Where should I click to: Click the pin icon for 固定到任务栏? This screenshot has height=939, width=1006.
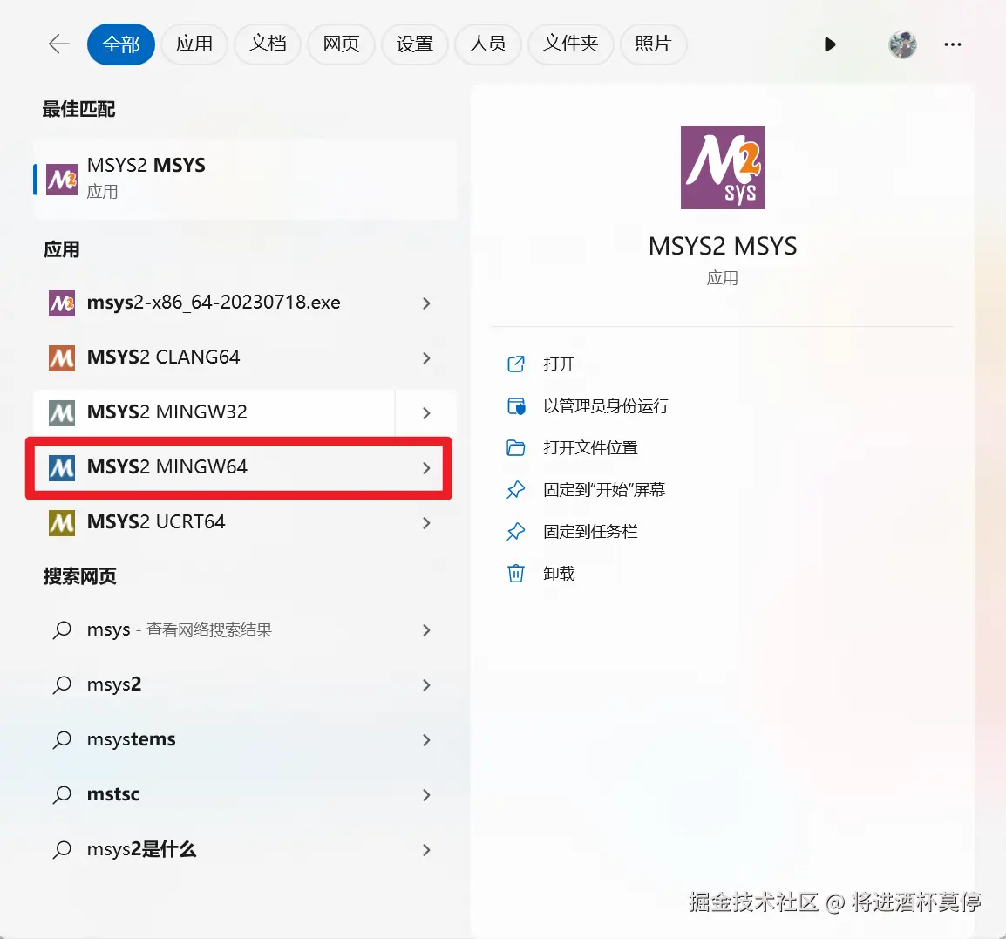pyautogui.click(x=516, y=532)
